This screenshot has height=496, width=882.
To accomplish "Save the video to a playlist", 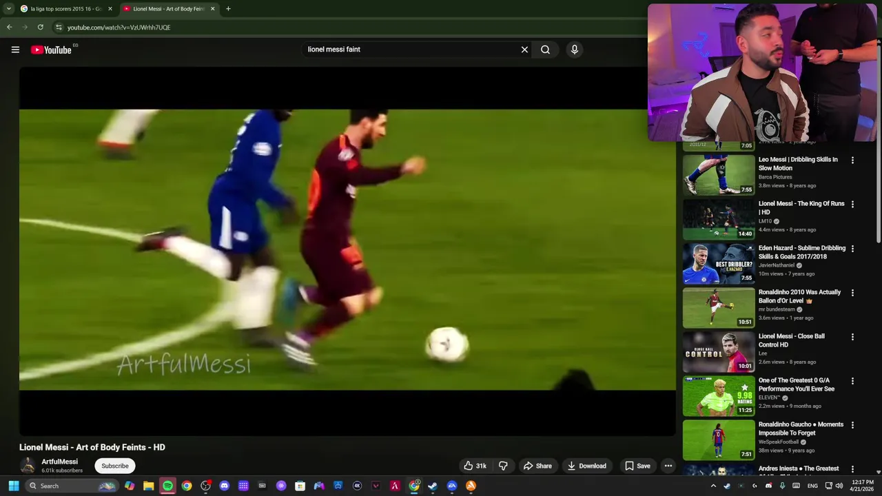I will (x=637, y=466).
